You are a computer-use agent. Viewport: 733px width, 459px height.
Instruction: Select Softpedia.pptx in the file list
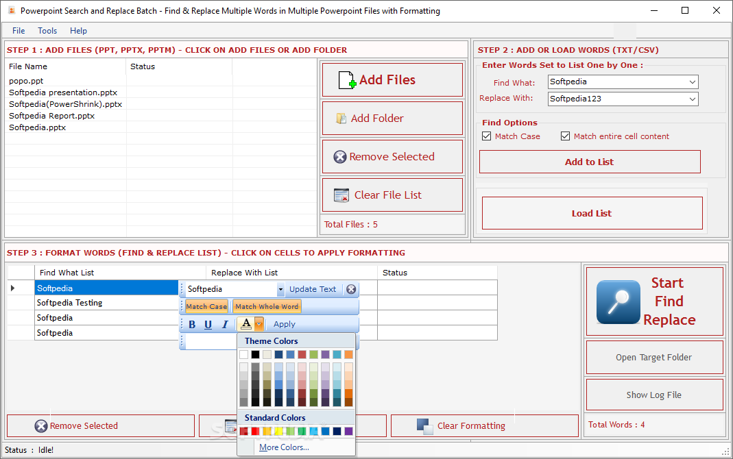38,127
